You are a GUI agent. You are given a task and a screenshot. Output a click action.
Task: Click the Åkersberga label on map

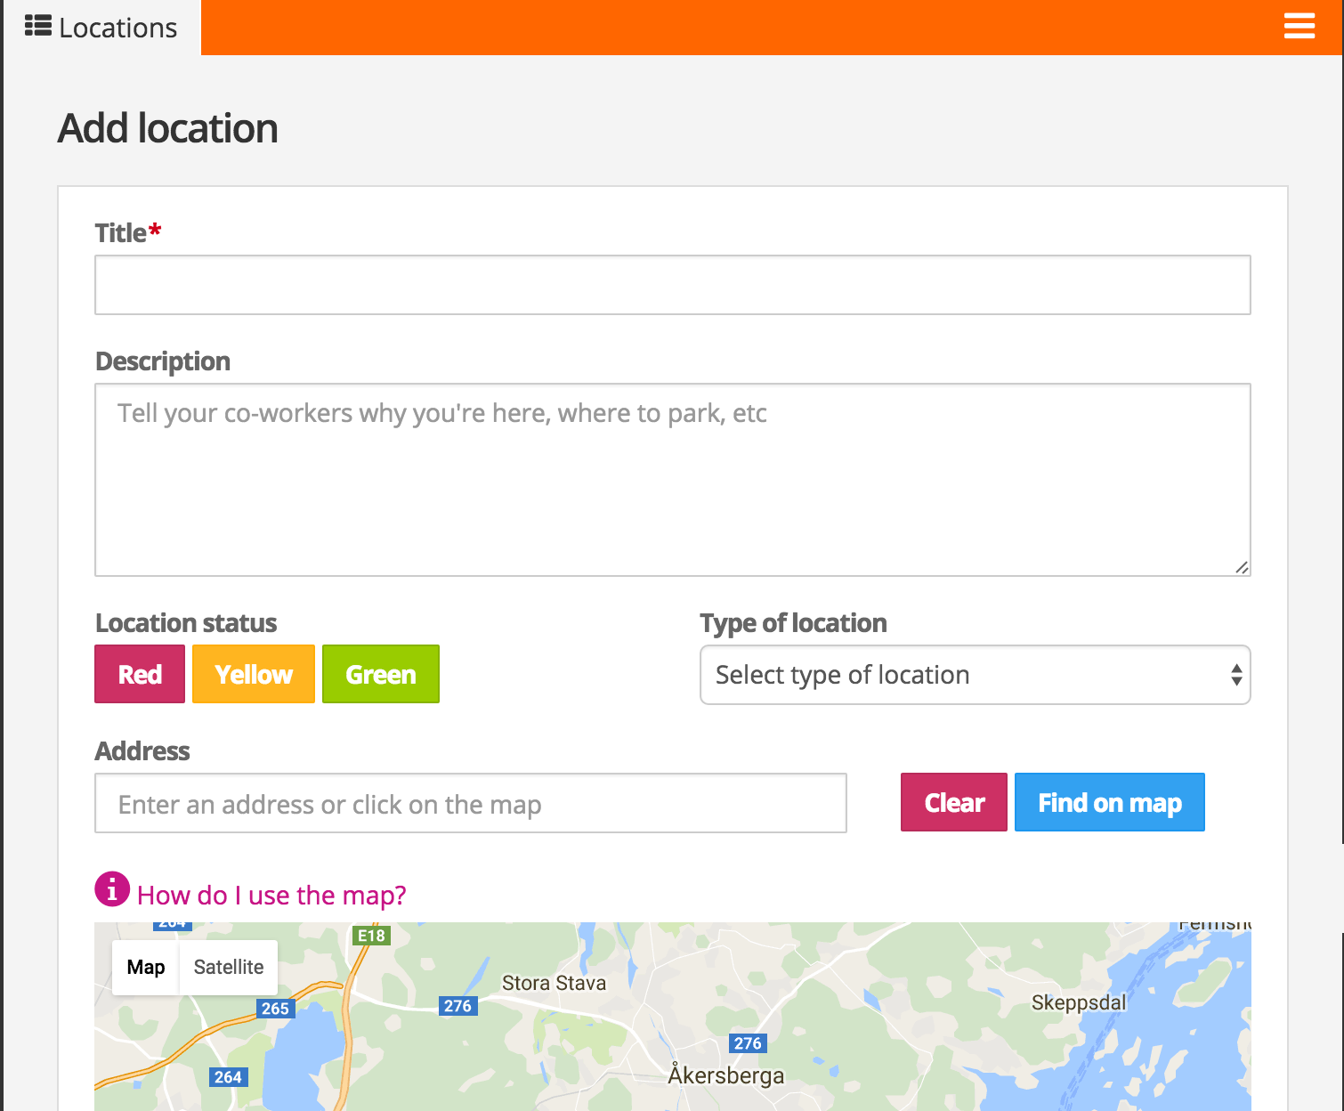pyautogui.click(x=726, y=1075)
